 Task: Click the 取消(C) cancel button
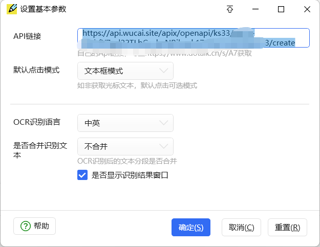coord(241,227)
